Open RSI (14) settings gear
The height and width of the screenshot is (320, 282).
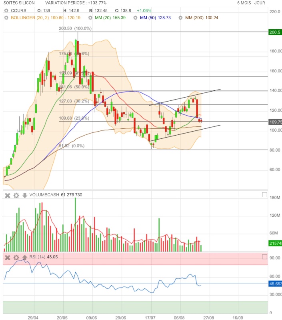(x=16, y=258)
